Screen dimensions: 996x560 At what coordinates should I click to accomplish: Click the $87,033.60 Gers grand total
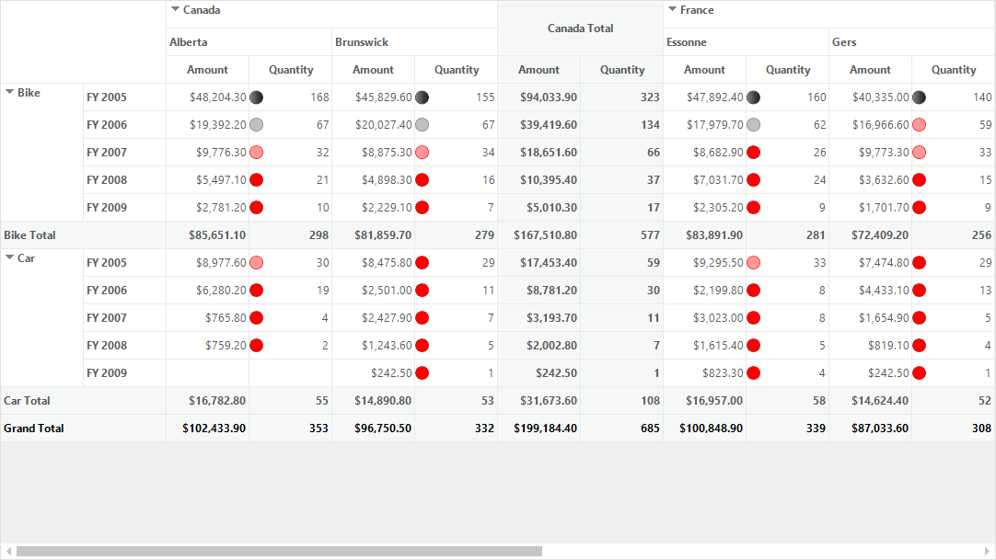(x=870, y=429)
